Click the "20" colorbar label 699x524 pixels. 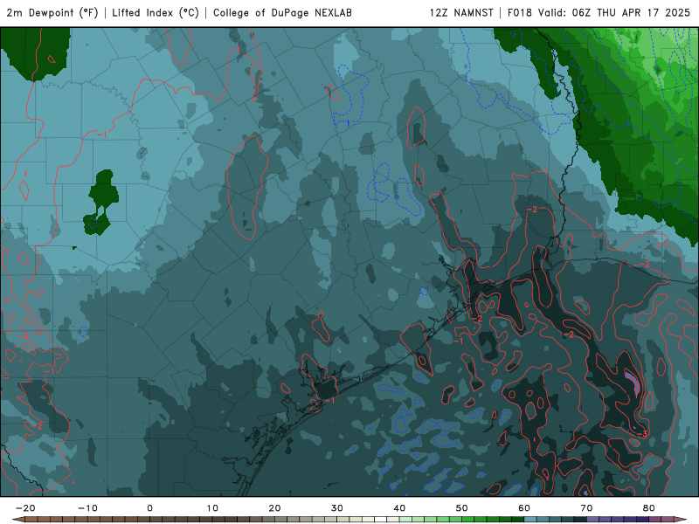[x=274, y=508]
